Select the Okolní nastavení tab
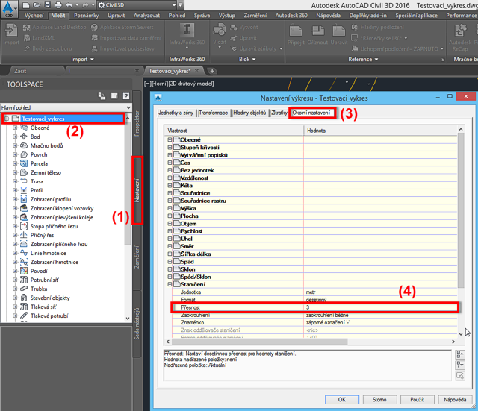 (311, 113)
